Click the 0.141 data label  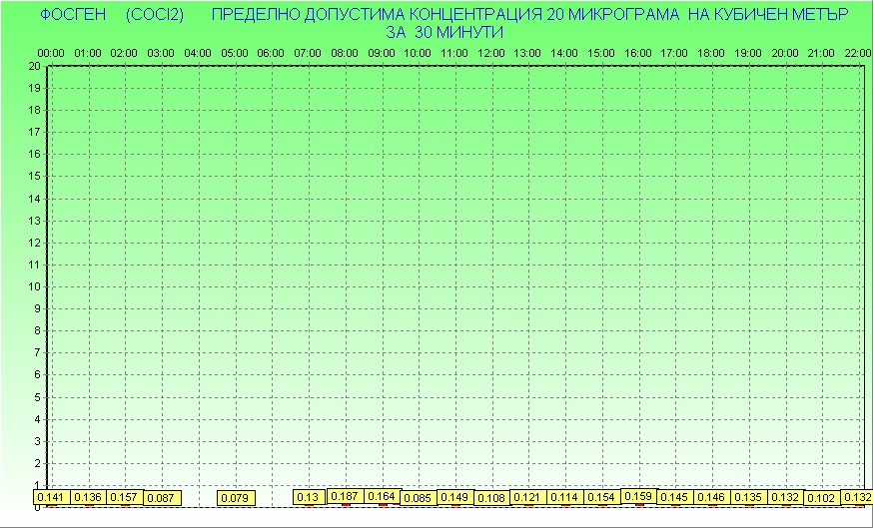pos(48,497)
